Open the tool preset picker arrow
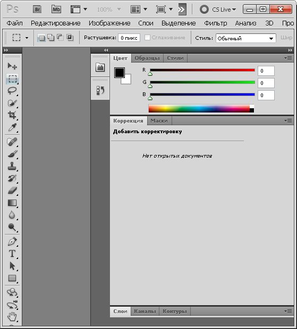 point(27,38)
